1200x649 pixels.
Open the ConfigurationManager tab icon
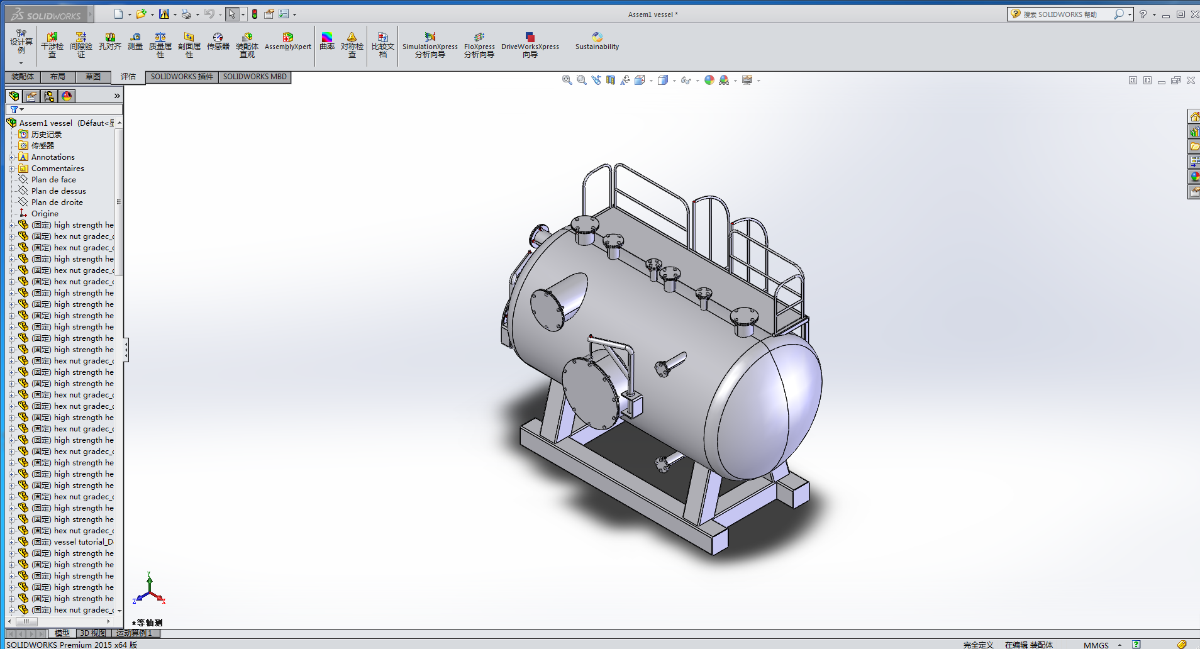[x=49, y=96]
